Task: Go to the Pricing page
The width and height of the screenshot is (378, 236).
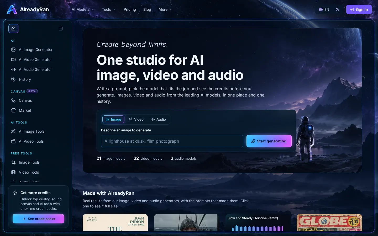Action: click(130, 9)
